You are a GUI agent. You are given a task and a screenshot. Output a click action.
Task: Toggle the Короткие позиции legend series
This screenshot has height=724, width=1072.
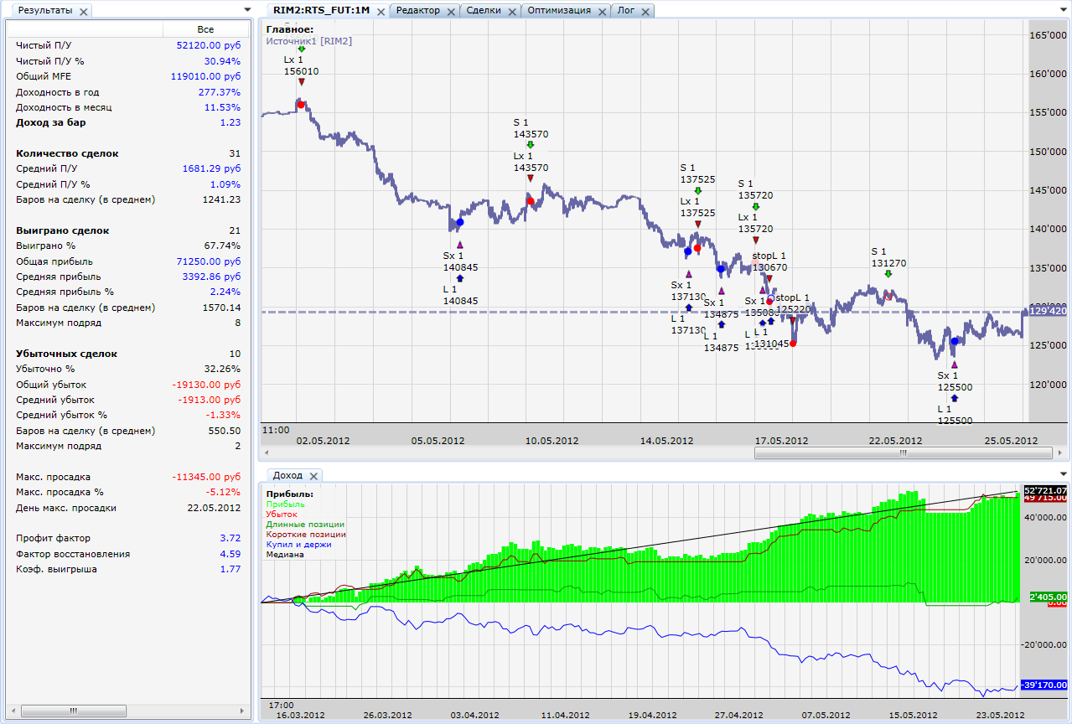(306, 535)
